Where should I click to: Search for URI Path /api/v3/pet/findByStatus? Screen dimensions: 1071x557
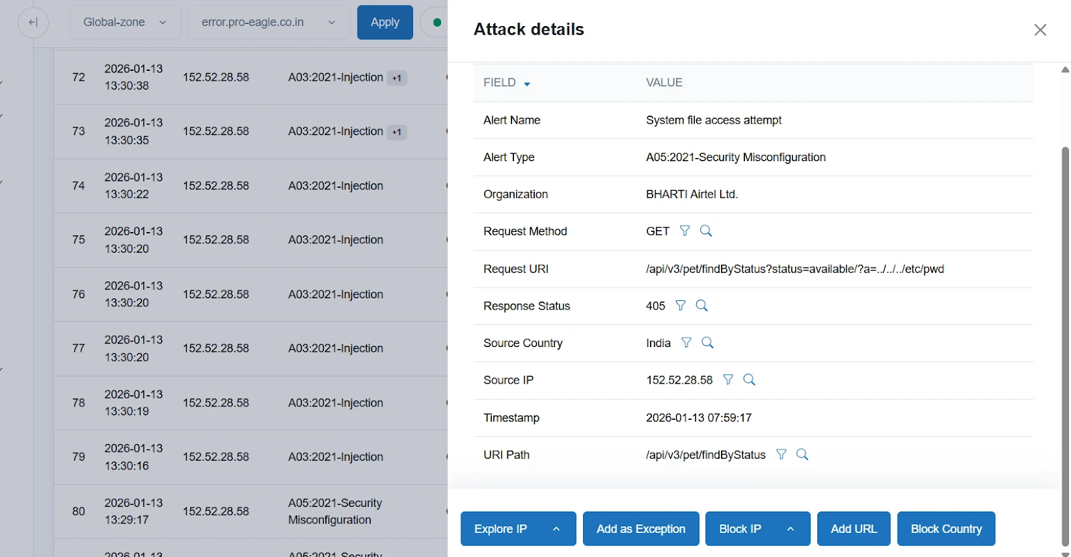coord(802,455)
